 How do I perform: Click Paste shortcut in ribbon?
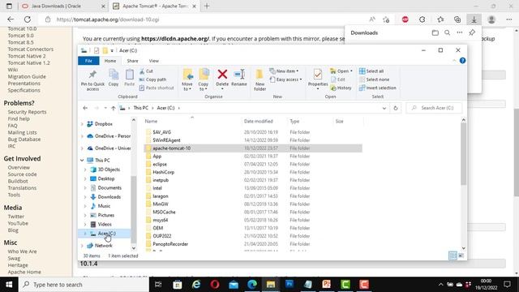(157, 88)
